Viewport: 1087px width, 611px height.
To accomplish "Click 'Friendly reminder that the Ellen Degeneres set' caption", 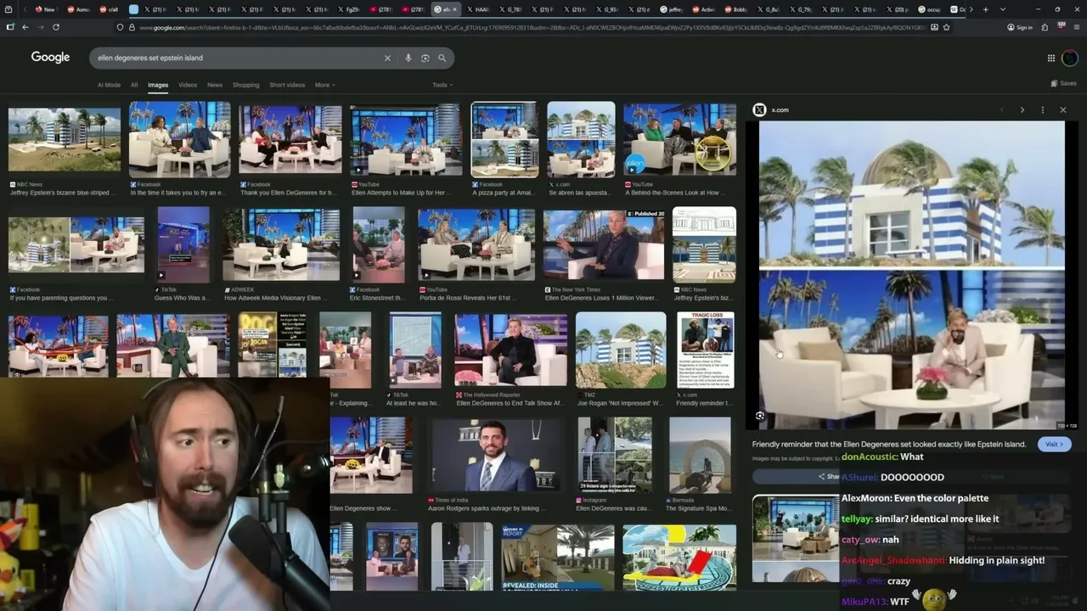I will coord(889,444).
